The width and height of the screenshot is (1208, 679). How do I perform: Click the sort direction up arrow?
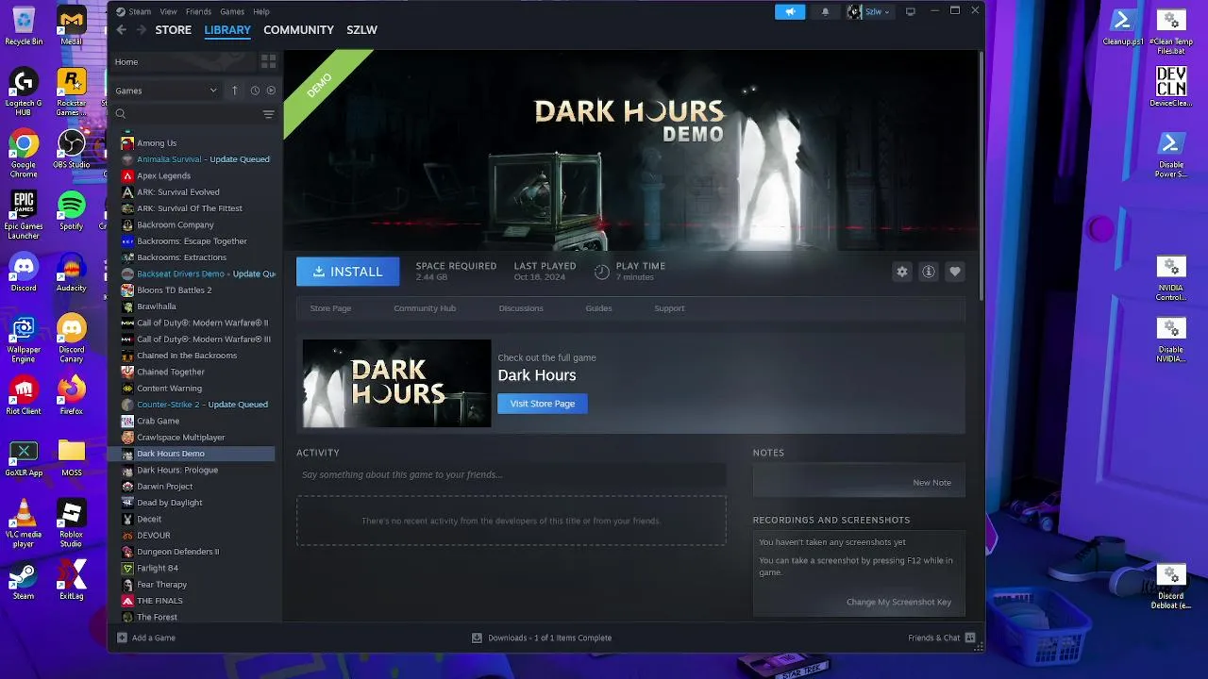(x=235, y=91)
